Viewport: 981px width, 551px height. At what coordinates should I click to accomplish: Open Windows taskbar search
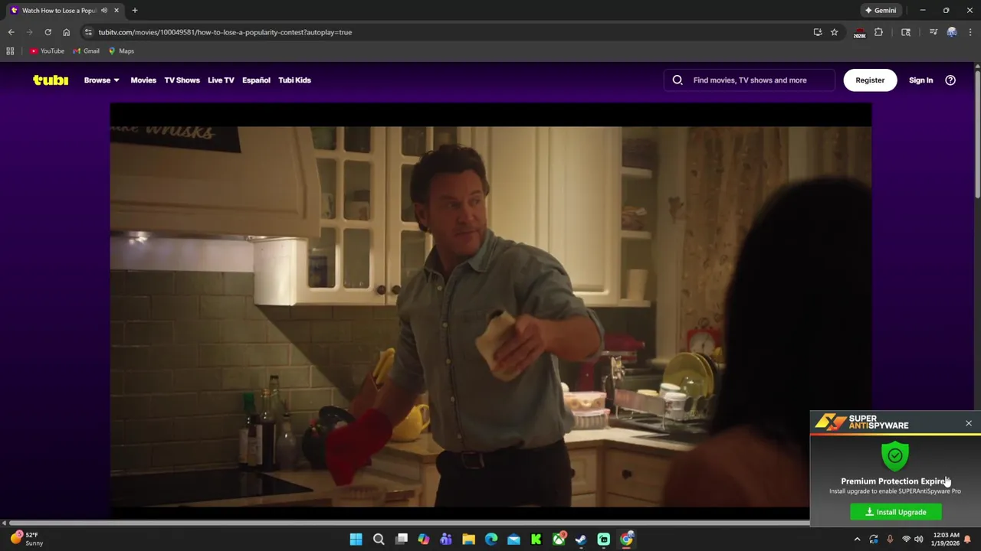[x=379, y=540]
